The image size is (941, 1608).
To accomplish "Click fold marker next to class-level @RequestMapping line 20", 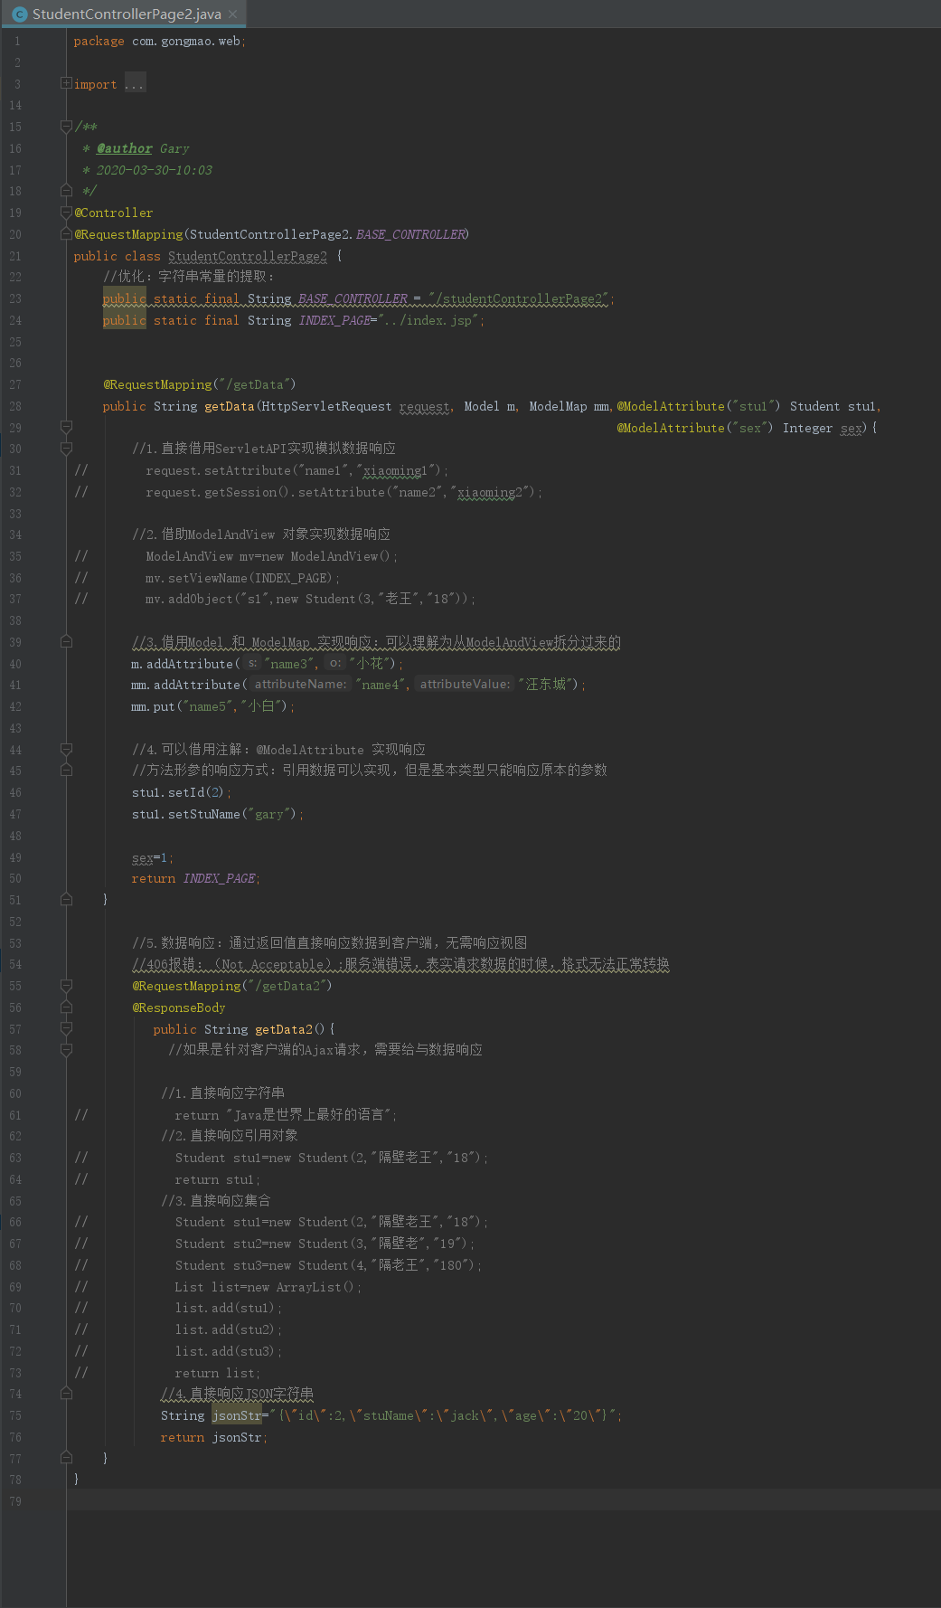I will 66,234.
